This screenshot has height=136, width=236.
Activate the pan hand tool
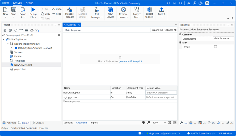coord(144,123)
